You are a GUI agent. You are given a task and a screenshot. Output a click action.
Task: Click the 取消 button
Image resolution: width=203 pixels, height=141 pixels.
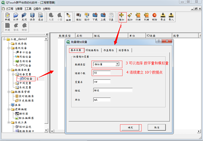click(x=156, y=128)
